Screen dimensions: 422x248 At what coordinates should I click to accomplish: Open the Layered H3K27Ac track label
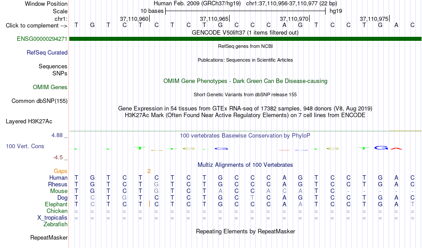point(29,122)
